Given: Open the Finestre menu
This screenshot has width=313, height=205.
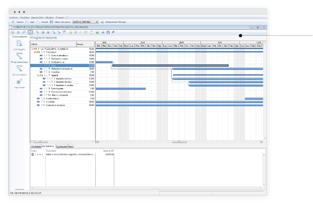Looking at the screenshot, I should [x=60, y=17].
